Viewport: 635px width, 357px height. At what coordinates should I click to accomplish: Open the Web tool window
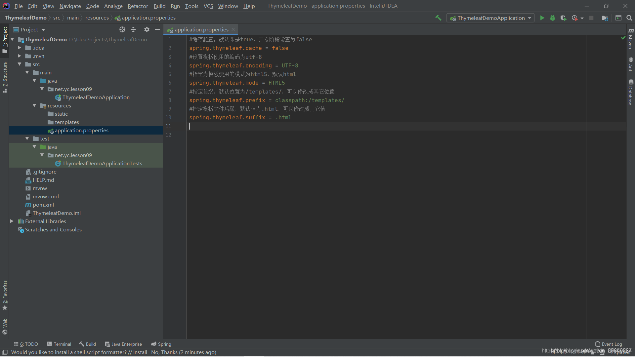tap(5, 326)
